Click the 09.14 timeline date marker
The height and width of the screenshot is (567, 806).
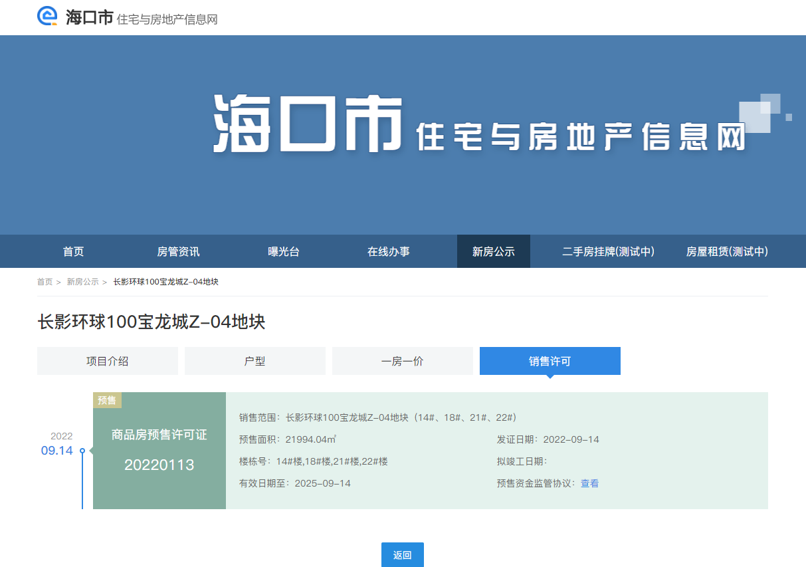point(57,451)
